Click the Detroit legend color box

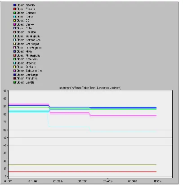[x=14, y=28]
